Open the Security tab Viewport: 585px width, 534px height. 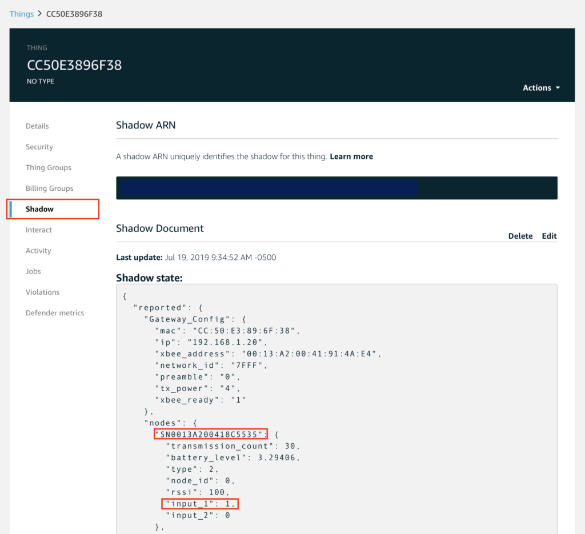tap(39, 147)
